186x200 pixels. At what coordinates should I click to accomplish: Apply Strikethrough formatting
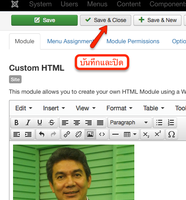click(x=52, y=123)
